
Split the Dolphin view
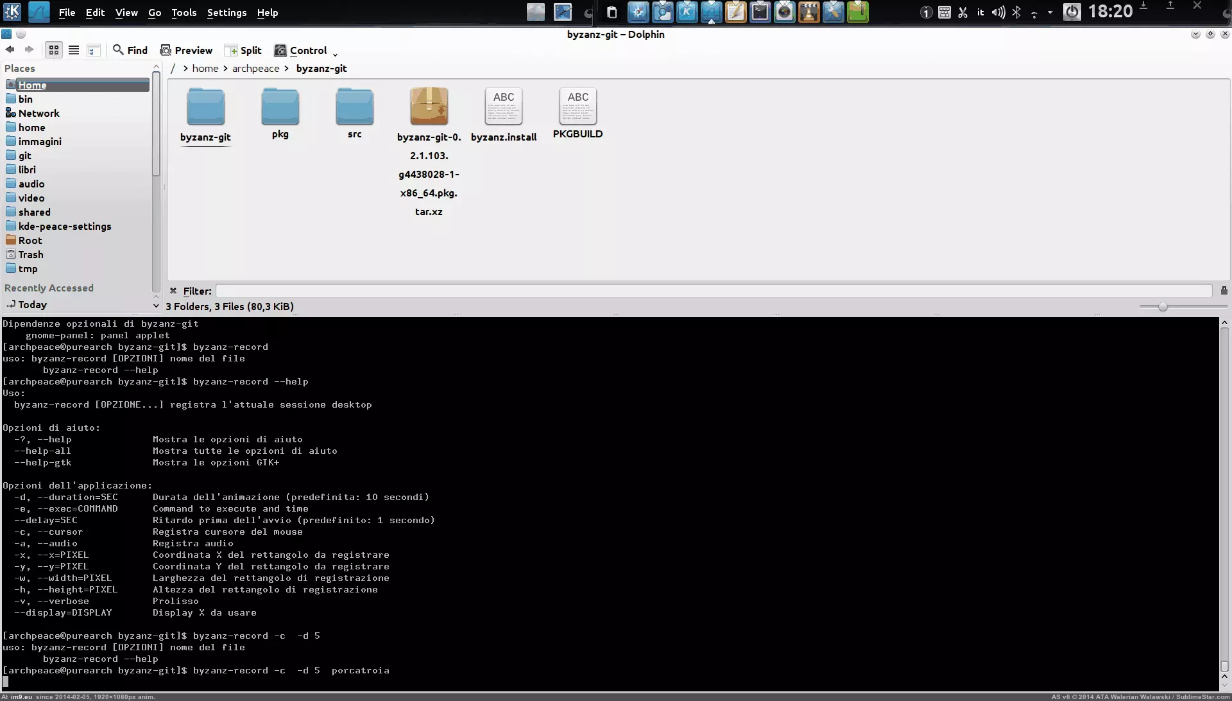(x=243, y=50)
